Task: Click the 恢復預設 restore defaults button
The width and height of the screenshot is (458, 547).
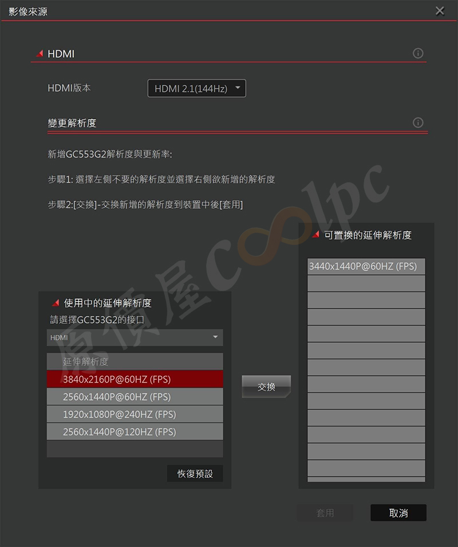Action: (195, 474)
